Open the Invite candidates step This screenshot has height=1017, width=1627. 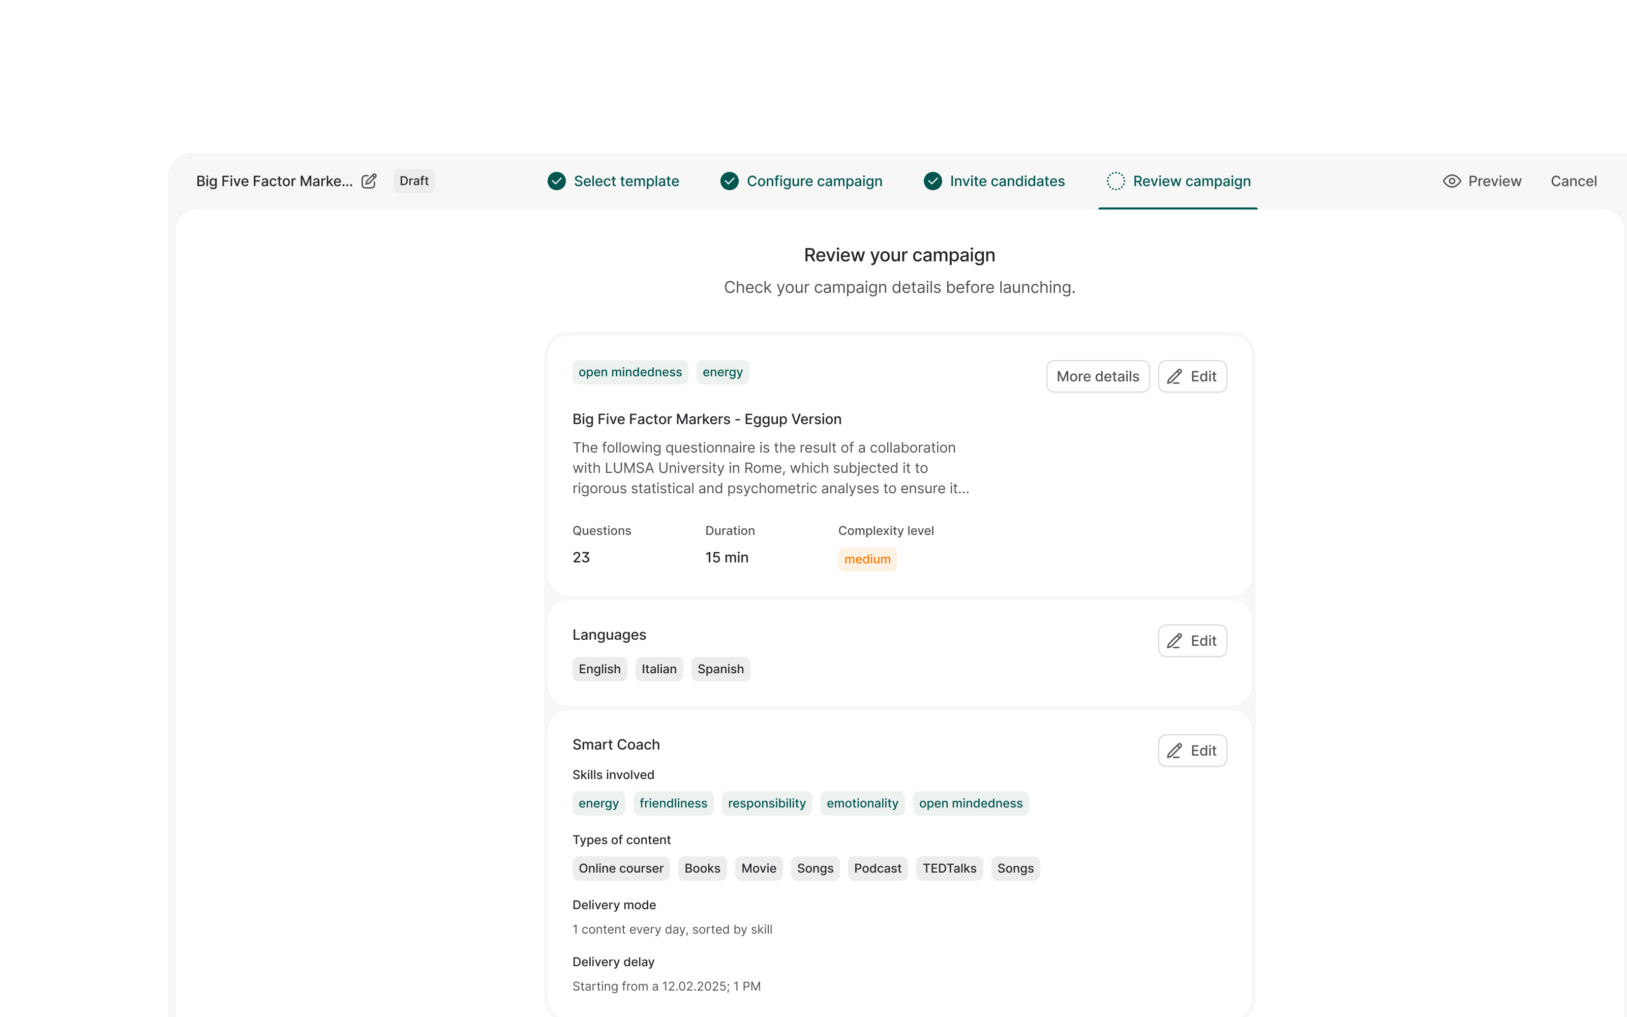993,181
